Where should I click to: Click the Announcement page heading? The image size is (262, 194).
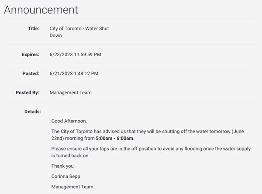click(x=41, y=10)
